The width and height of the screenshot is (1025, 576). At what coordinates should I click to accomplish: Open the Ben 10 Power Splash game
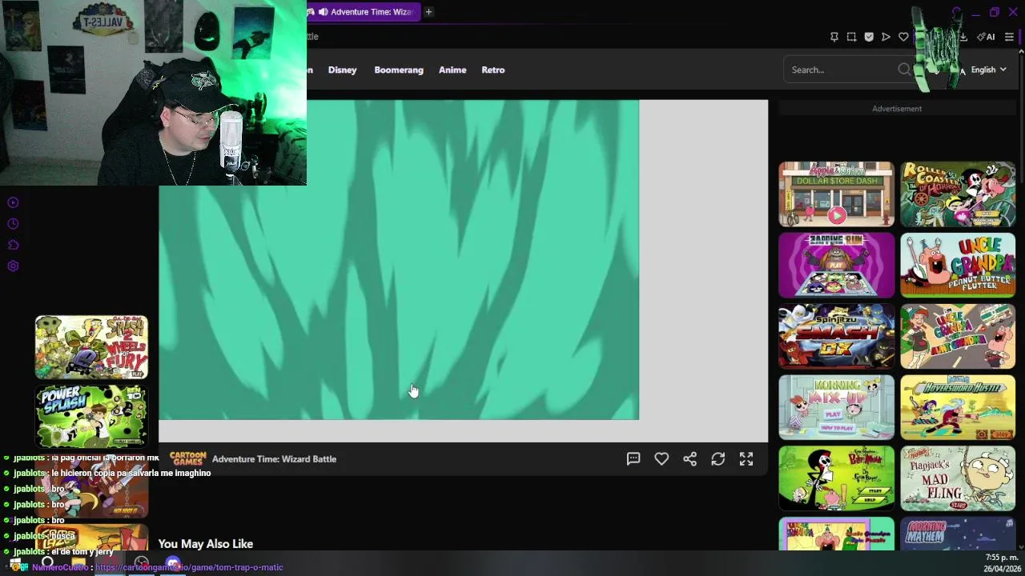coord(91,416)
